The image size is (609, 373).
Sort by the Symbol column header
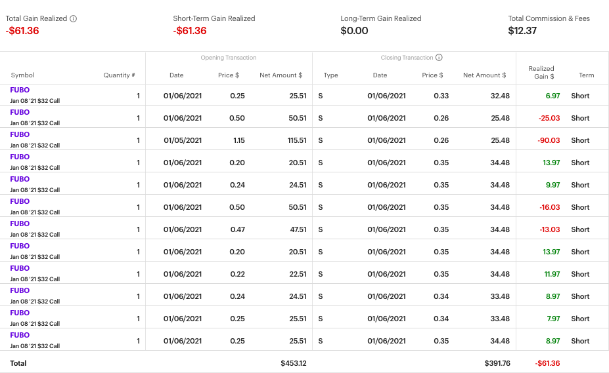(x=22, y=75)
